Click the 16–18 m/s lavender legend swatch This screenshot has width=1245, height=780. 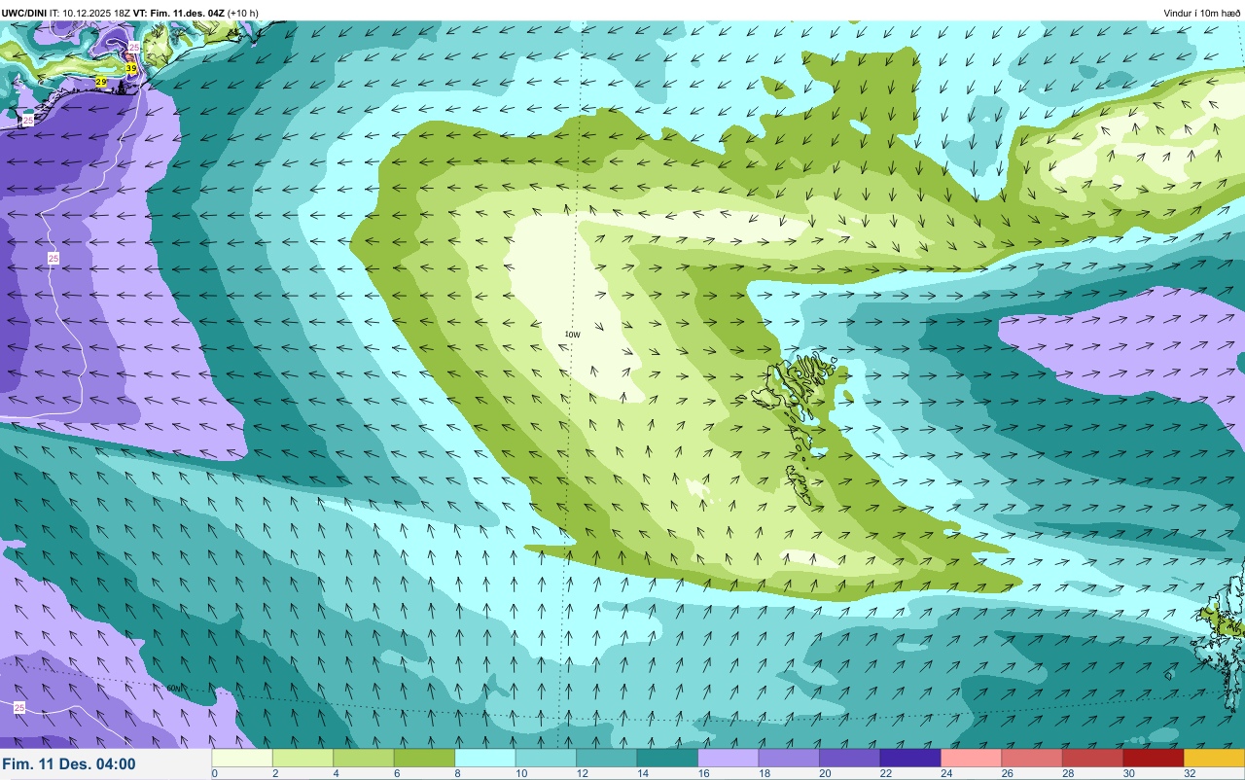click(729, 758)
